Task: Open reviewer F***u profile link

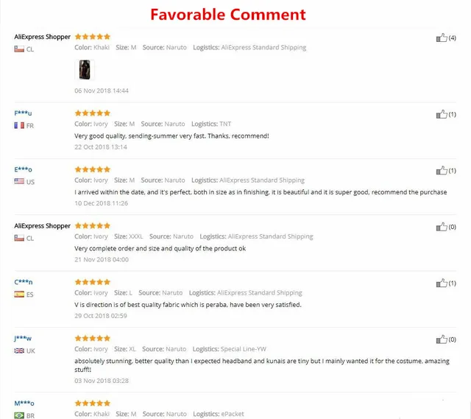Action: click(23, 113)
